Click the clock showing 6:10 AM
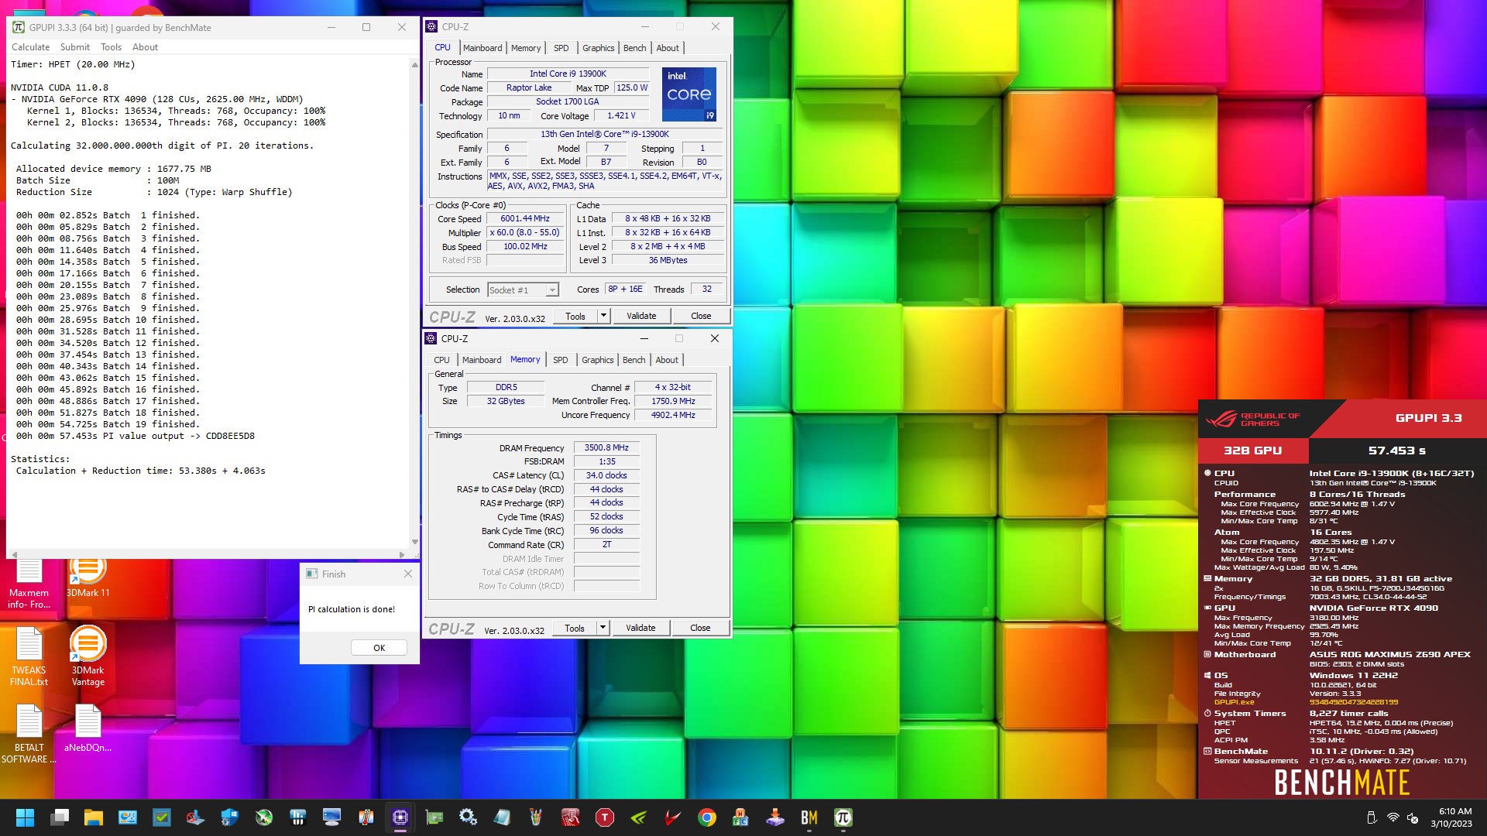The height and width of the screenshot is (836, 1487). click(1454, 811)
